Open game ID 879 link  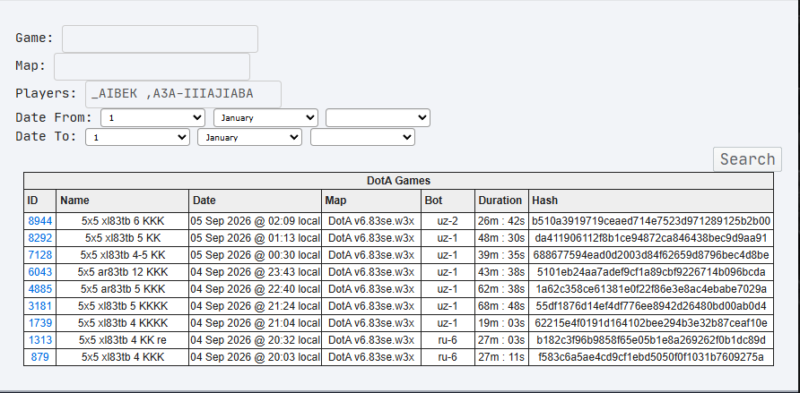tap(39, 357)
